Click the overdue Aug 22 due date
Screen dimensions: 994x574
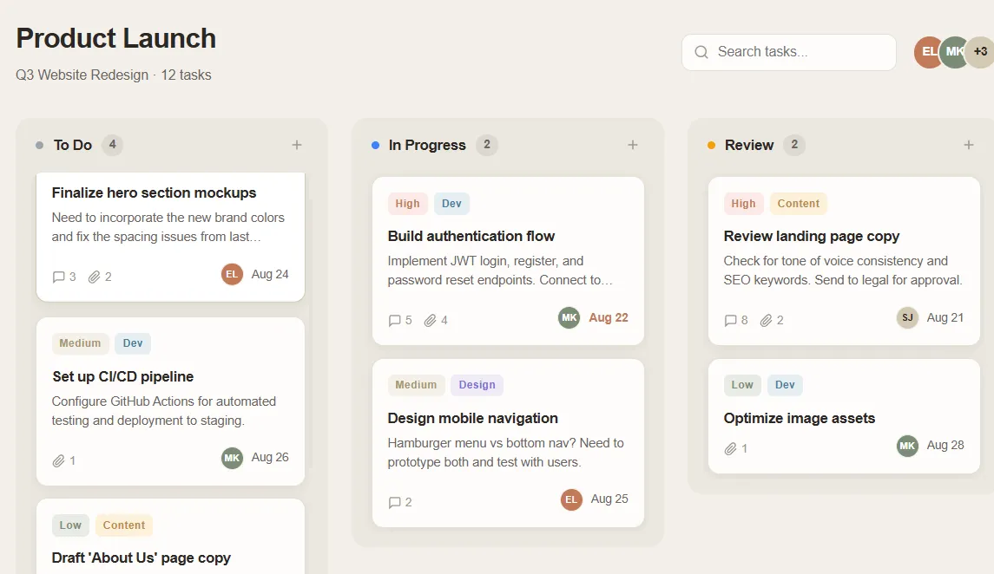point(609,317)
